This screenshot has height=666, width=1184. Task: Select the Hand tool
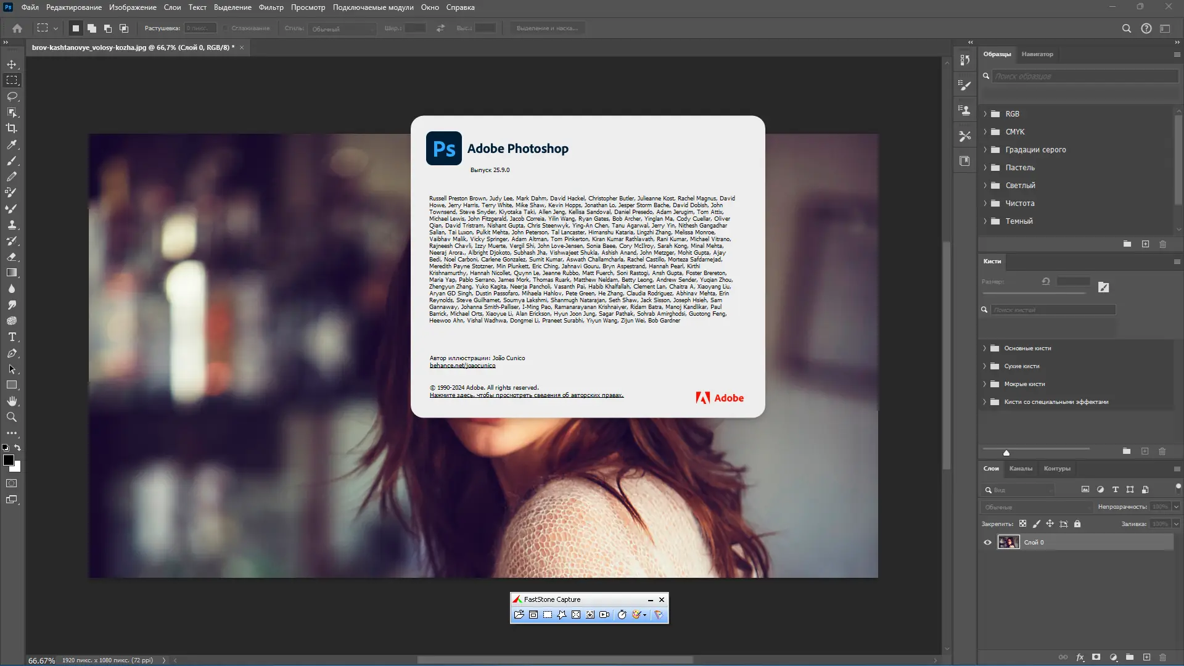[x=12, y=401]
